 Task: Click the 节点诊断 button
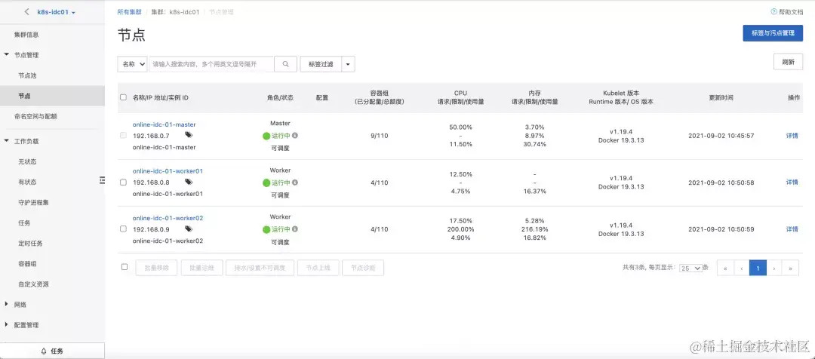pos(363,268)
